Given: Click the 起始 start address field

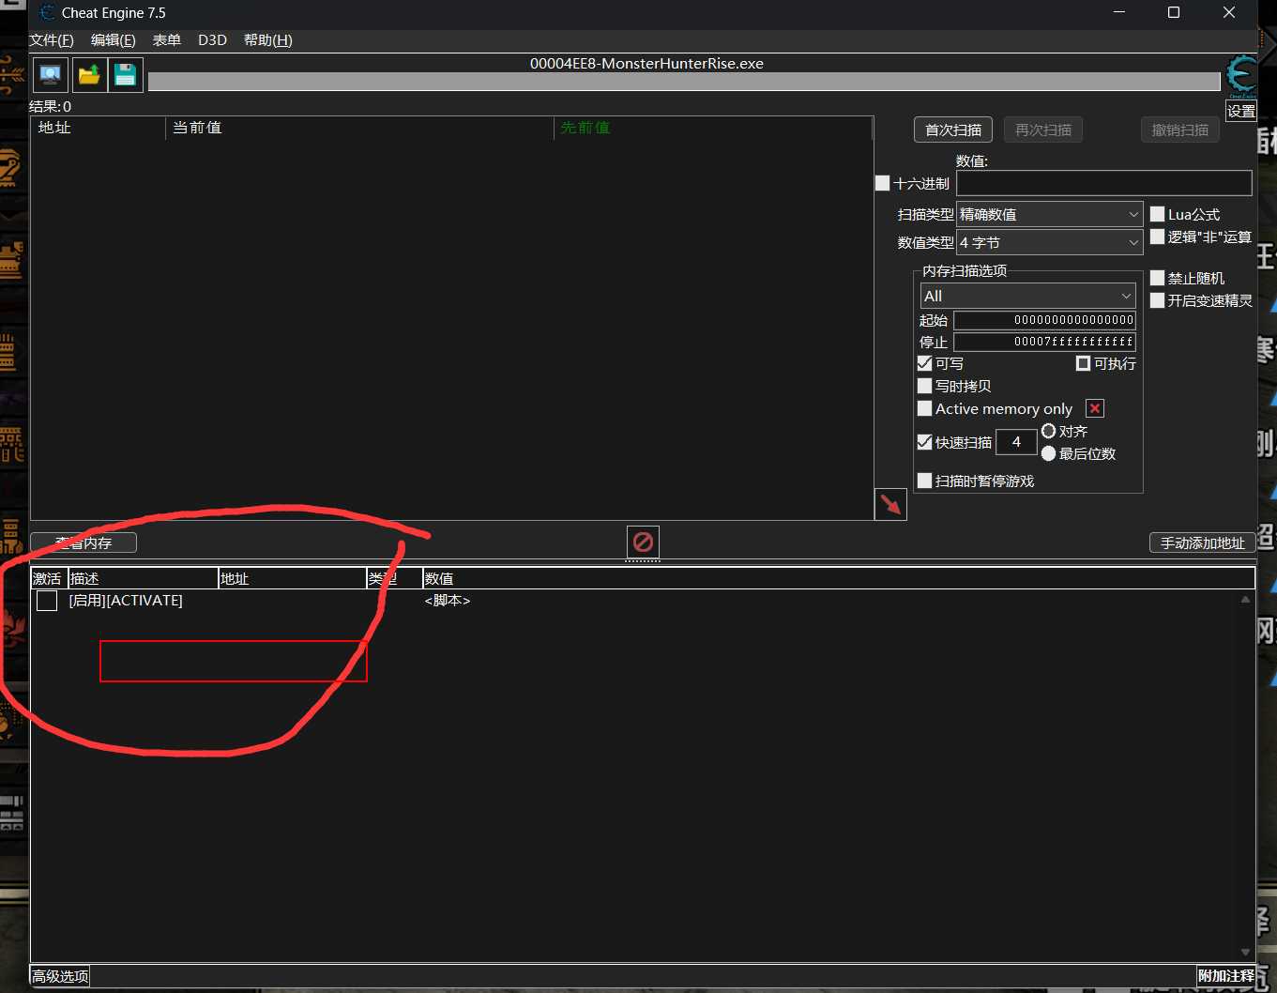Looking at the screenshot, I should [x=1044, y=320].
